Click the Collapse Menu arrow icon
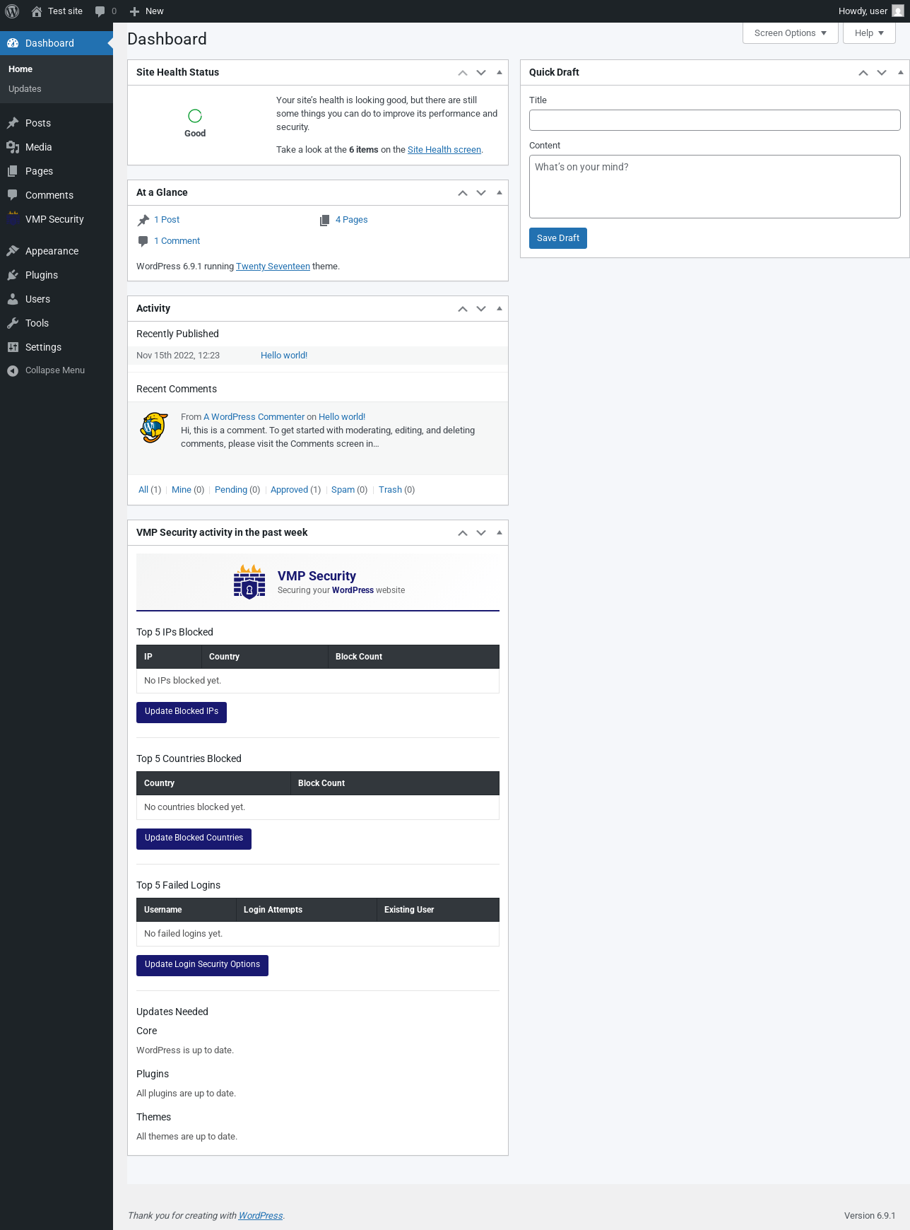This screenshot has height=1230, width=910. tap(13, 370)
